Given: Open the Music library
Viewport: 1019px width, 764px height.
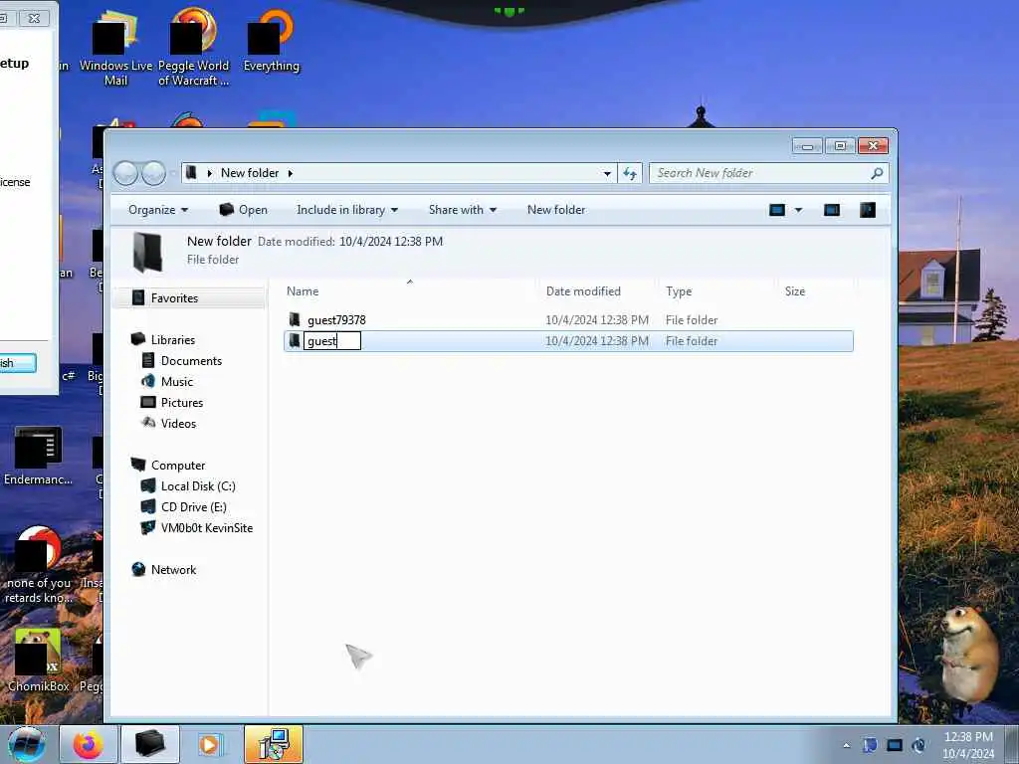Looking at the screenshot, I should [x=177, y=381].
